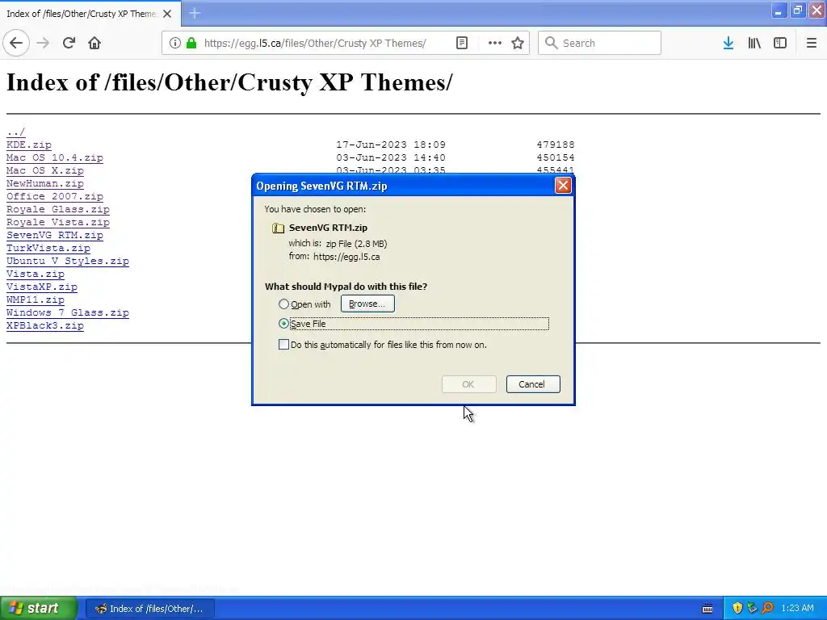Open a new tab with plus
827x620 pixels.
pyautogui.click(x=195, y=13)
